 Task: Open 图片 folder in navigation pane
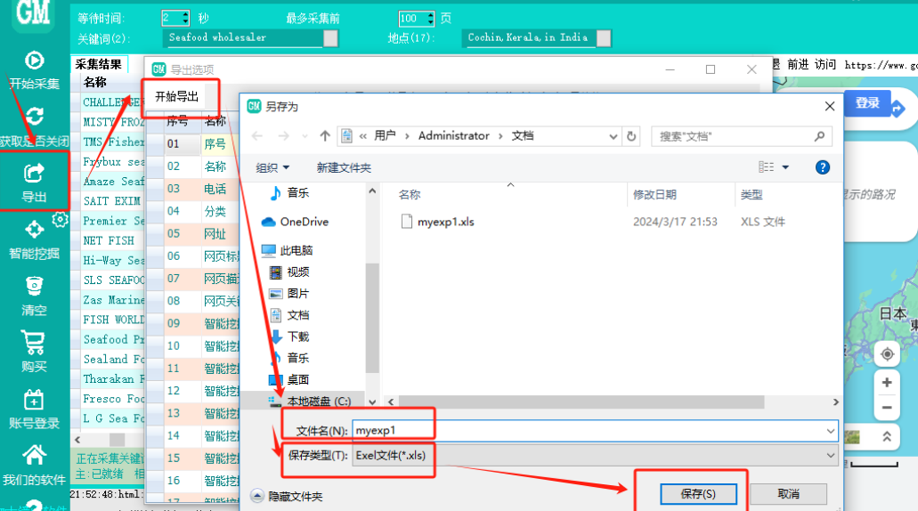tap(289, 294)
